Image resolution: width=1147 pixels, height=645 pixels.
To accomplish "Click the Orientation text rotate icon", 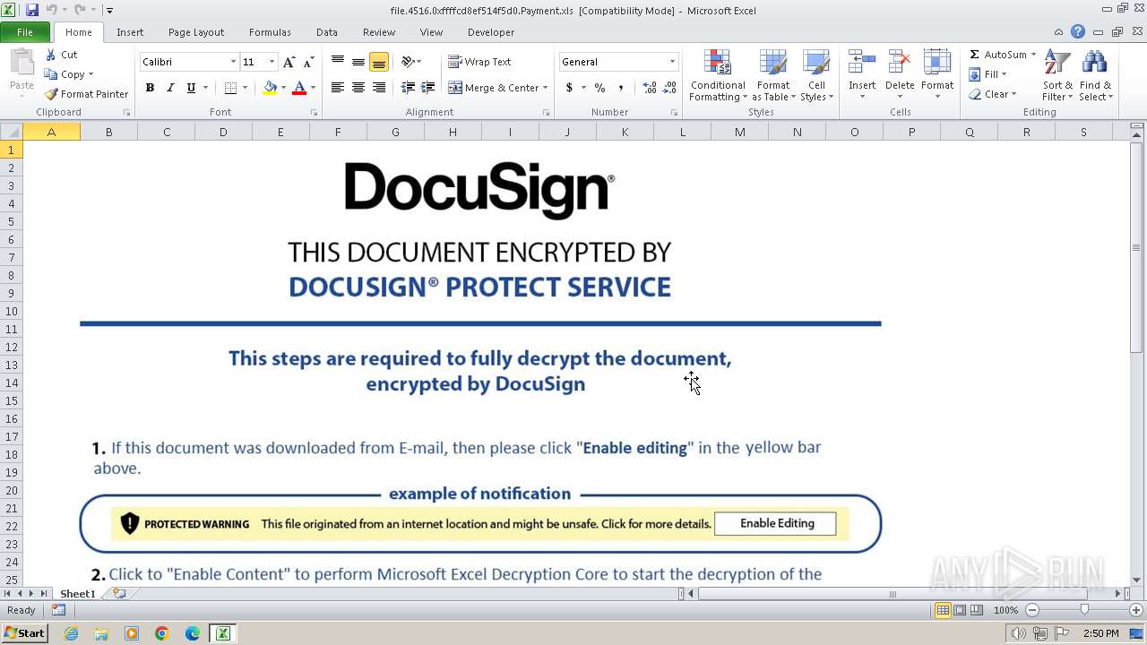I will tap(408, 62).
